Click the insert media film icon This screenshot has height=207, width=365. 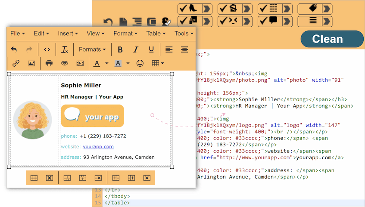[x=80, y=63]
